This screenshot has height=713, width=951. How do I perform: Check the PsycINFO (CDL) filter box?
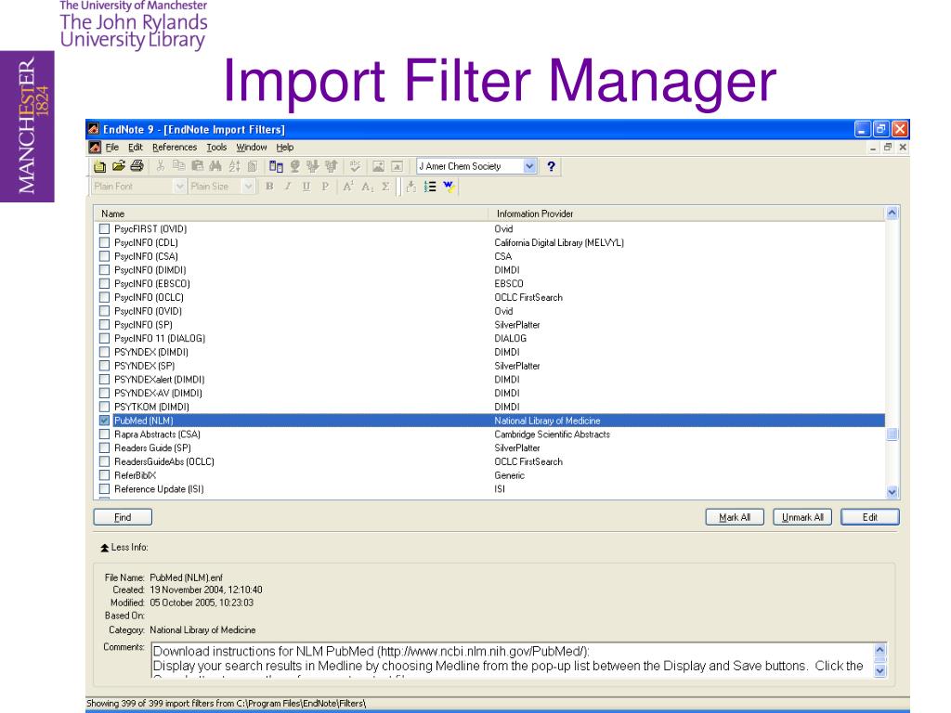[104, 242]
